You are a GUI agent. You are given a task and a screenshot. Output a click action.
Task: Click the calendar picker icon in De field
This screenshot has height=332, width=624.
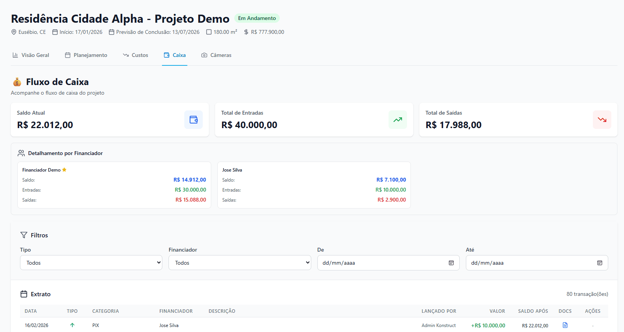point(451,263)
